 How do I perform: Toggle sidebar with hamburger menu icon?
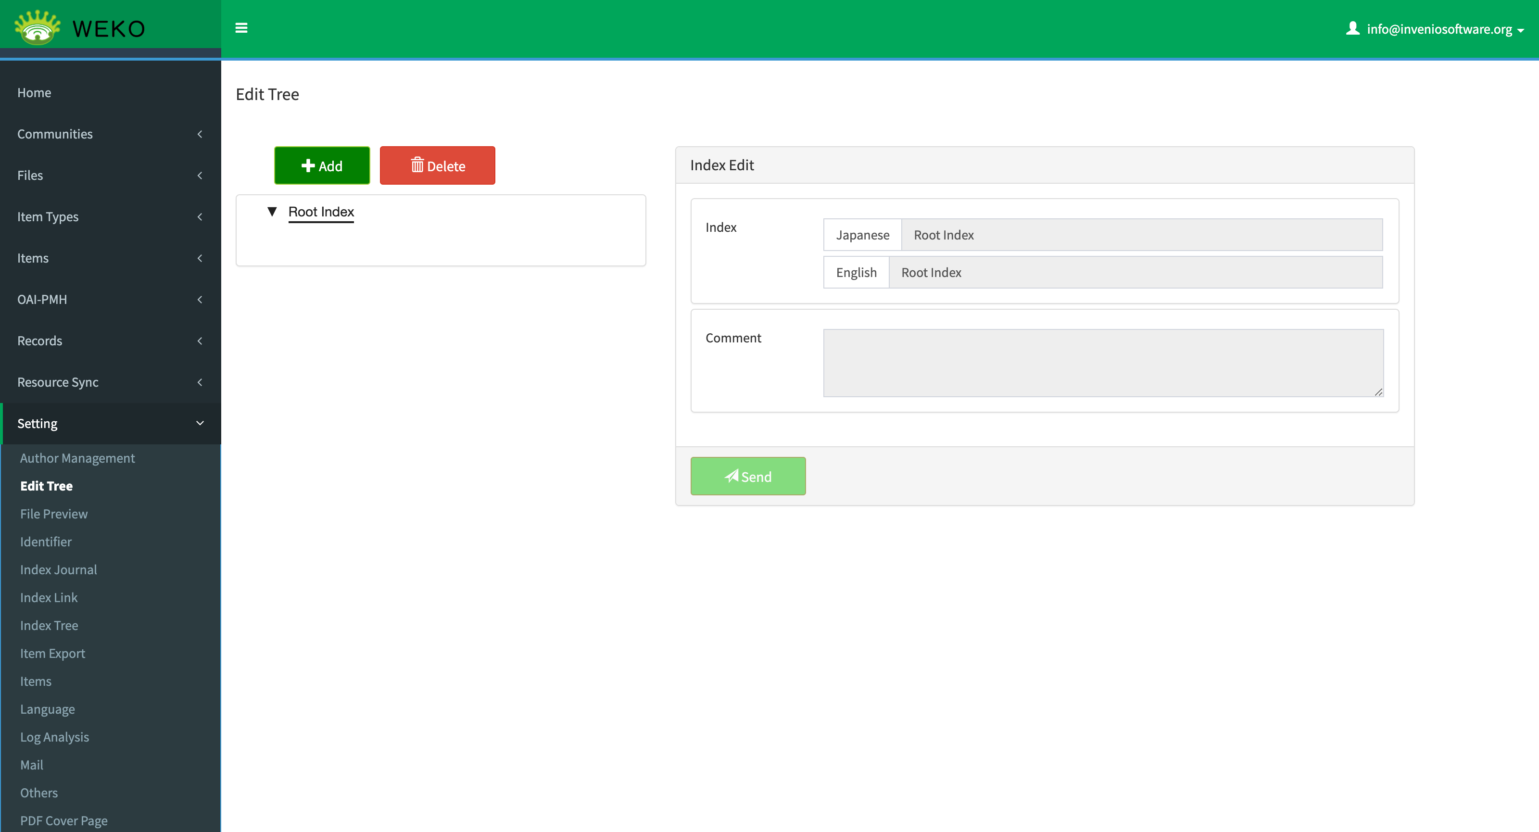click(241, 28)
